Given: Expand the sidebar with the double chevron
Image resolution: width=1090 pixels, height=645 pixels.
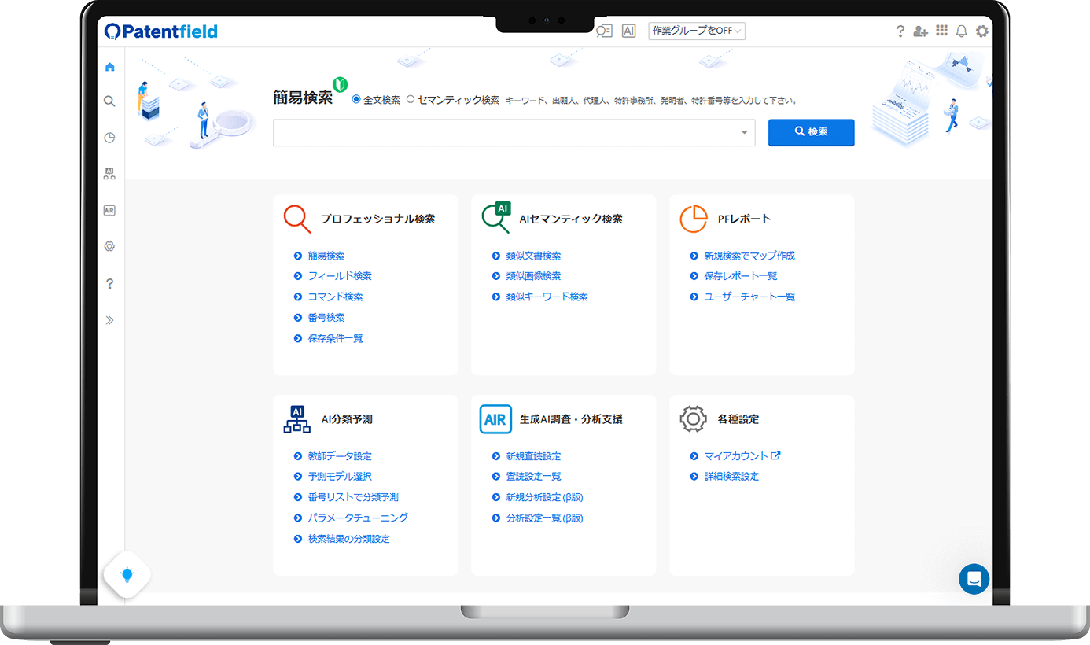Looking at the screenshot, I should coord(109,320).
